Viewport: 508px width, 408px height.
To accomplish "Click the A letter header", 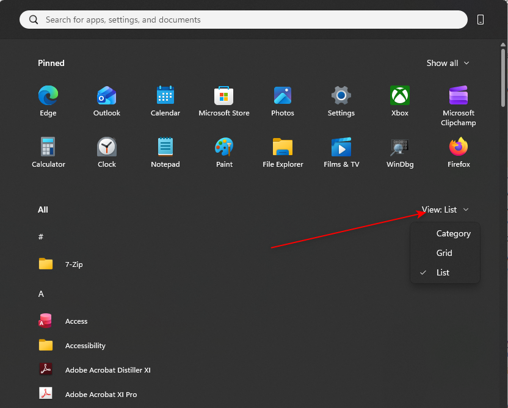I will tap(41, 294).
